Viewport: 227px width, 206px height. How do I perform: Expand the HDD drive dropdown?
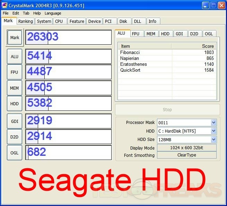pyautogui.click(x=213, y=131)
